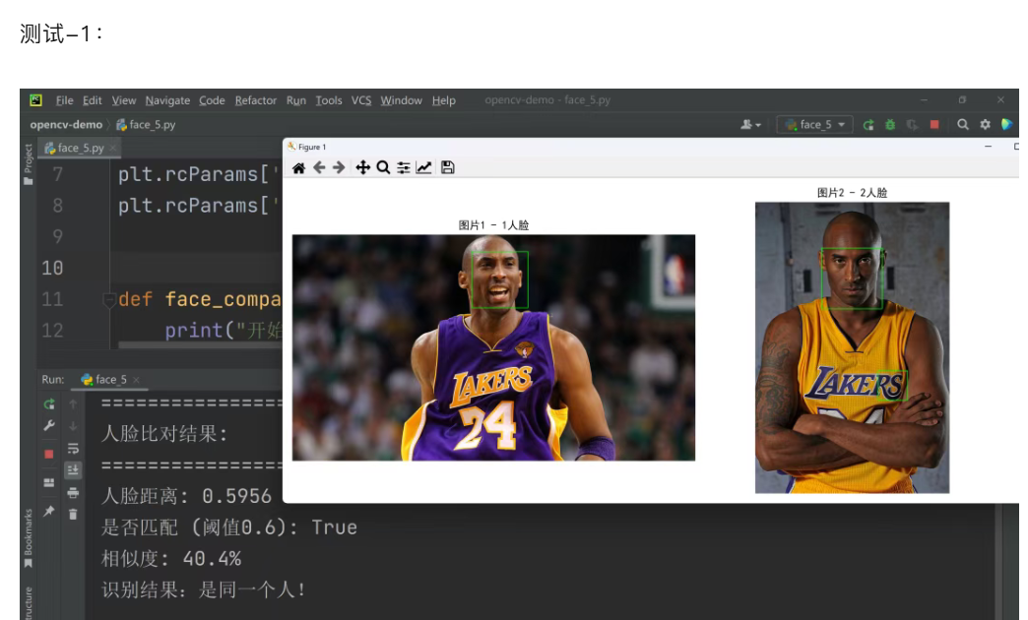Stop the run with red square in top toolbar

pos(934,125)
